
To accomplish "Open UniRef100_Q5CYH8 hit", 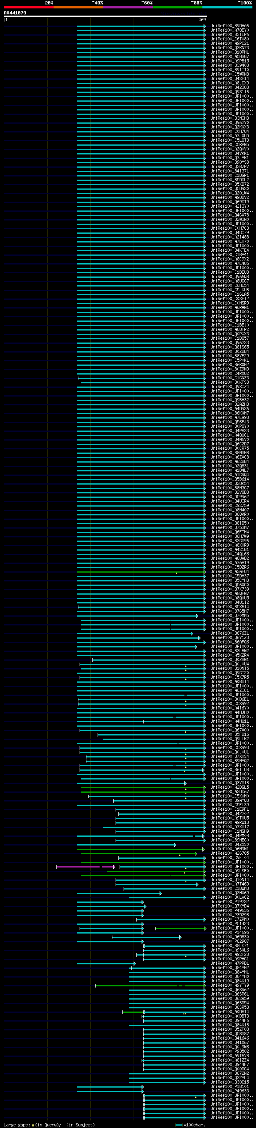I will pos(230,580).
